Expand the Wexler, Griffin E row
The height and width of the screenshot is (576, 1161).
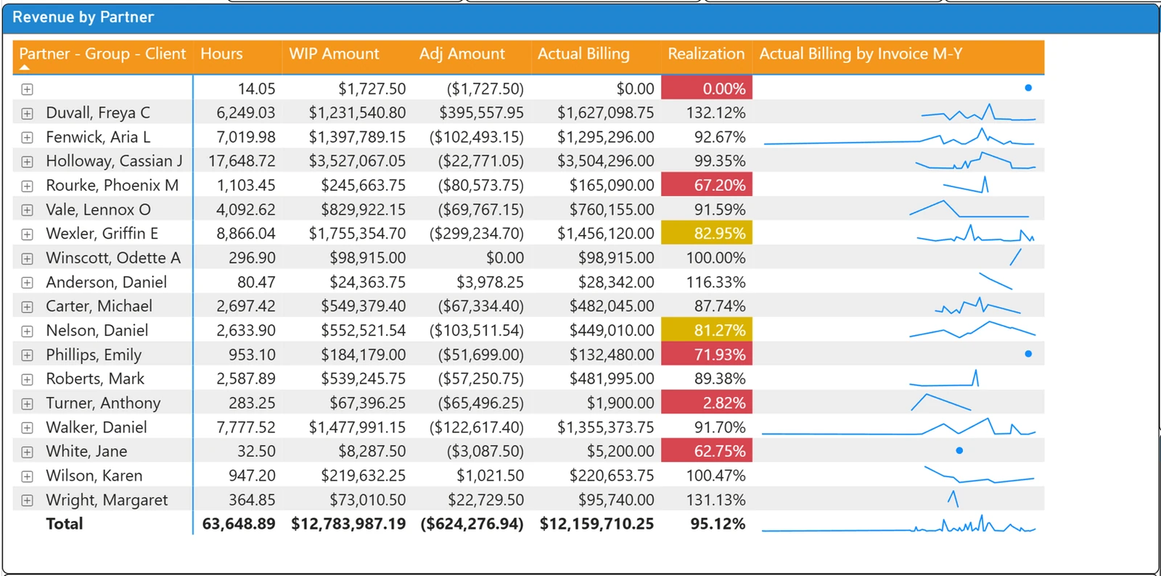[x=27, y=234]
